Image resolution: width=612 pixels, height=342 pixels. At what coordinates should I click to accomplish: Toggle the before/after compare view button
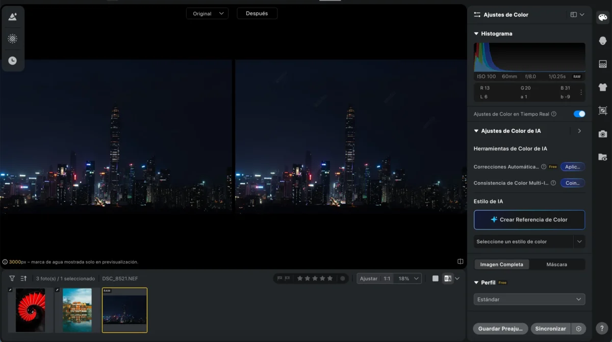point(448,278)
